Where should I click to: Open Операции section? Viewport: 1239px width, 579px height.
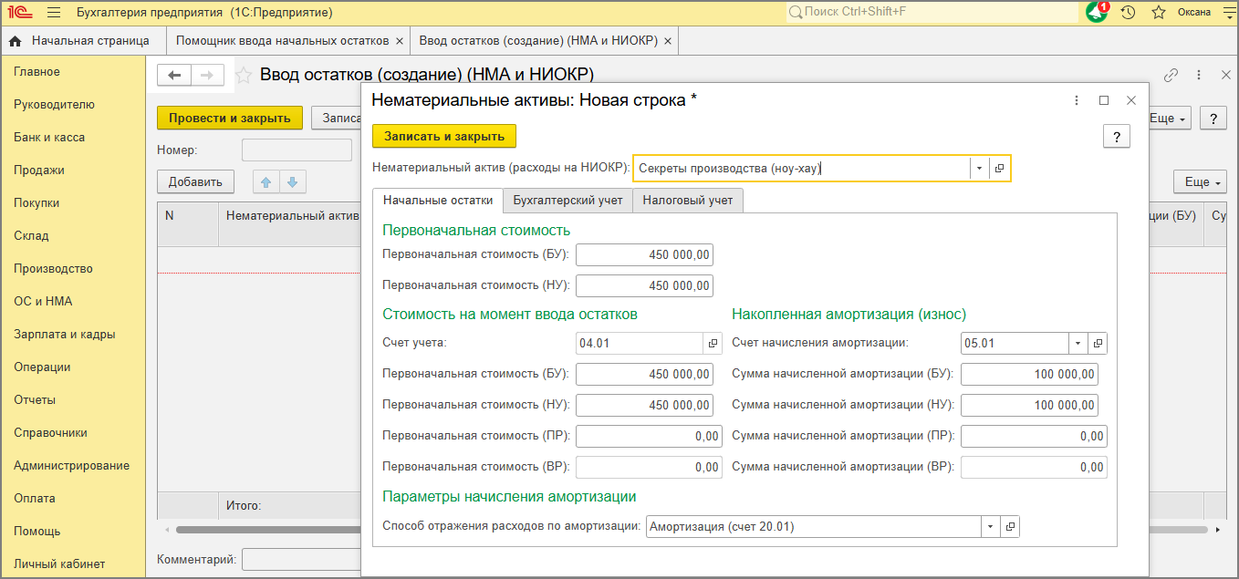pyautogui.click(x=42, y=367)
